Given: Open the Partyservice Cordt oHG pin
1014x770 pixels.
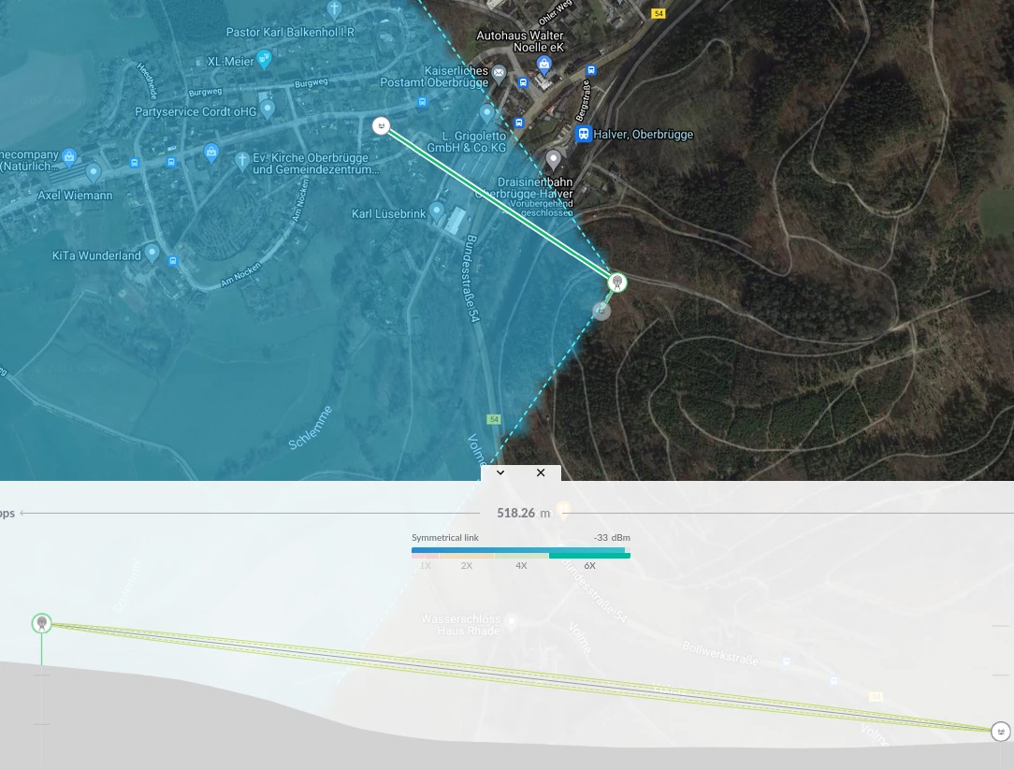Looking at the screenshot, I should click(x=268, y=109).
